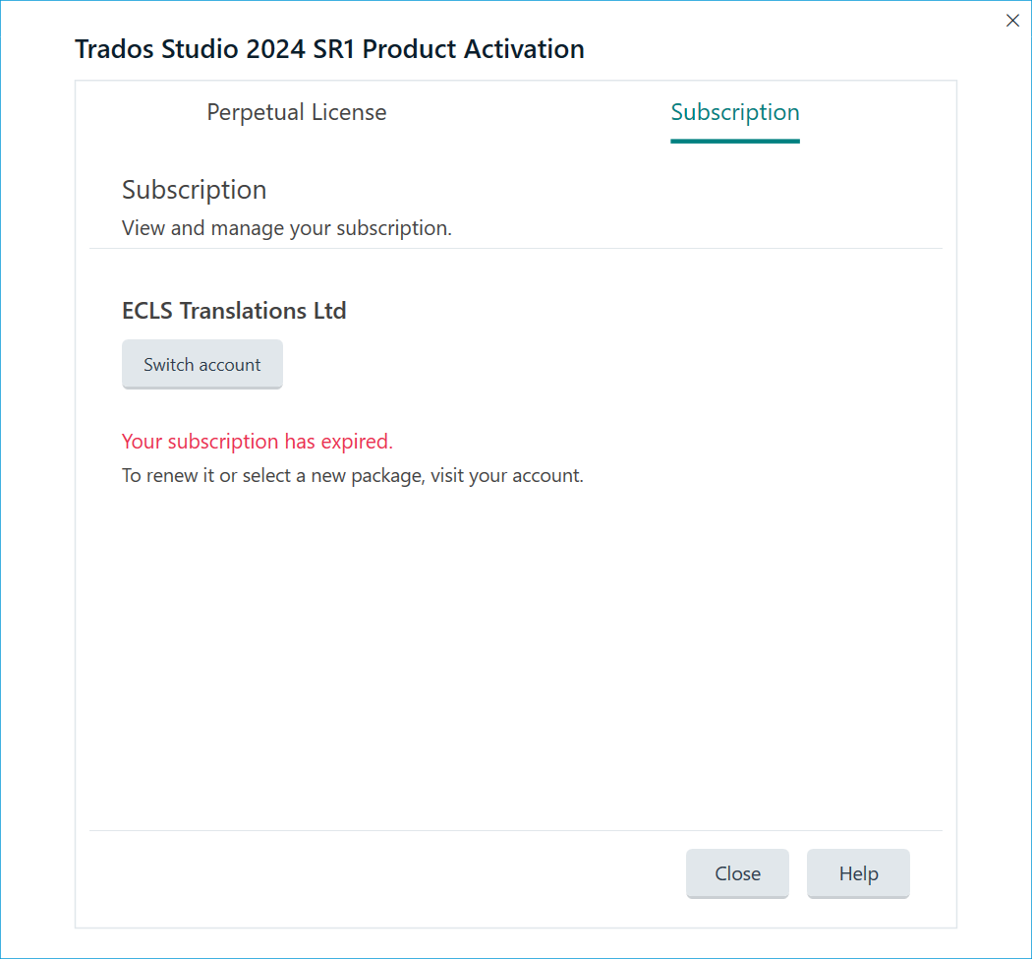Screen dimensions: 1032x959
Task: Dismiss the product activation dialog via Close
Action: [736, 873]
